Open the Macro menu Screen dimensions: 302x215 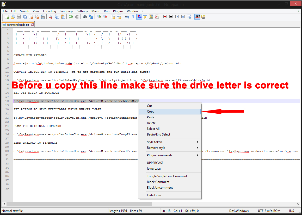point(96,11)
